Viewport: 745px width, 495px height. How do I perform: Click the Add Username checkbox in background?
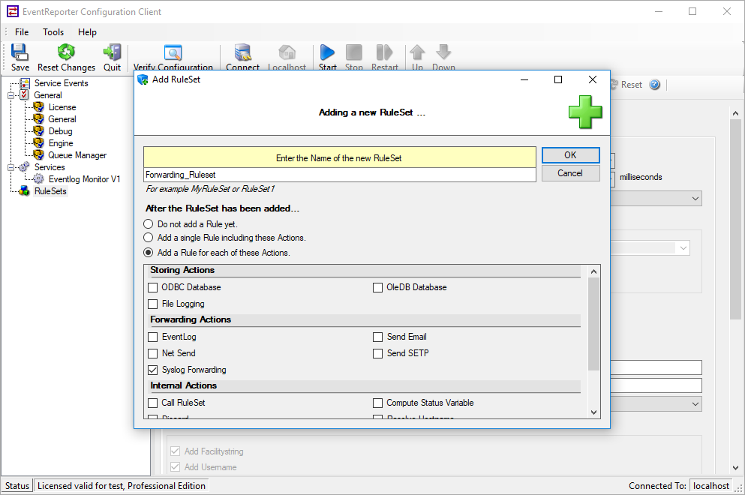pyautogui.click(x=176, y=467)
